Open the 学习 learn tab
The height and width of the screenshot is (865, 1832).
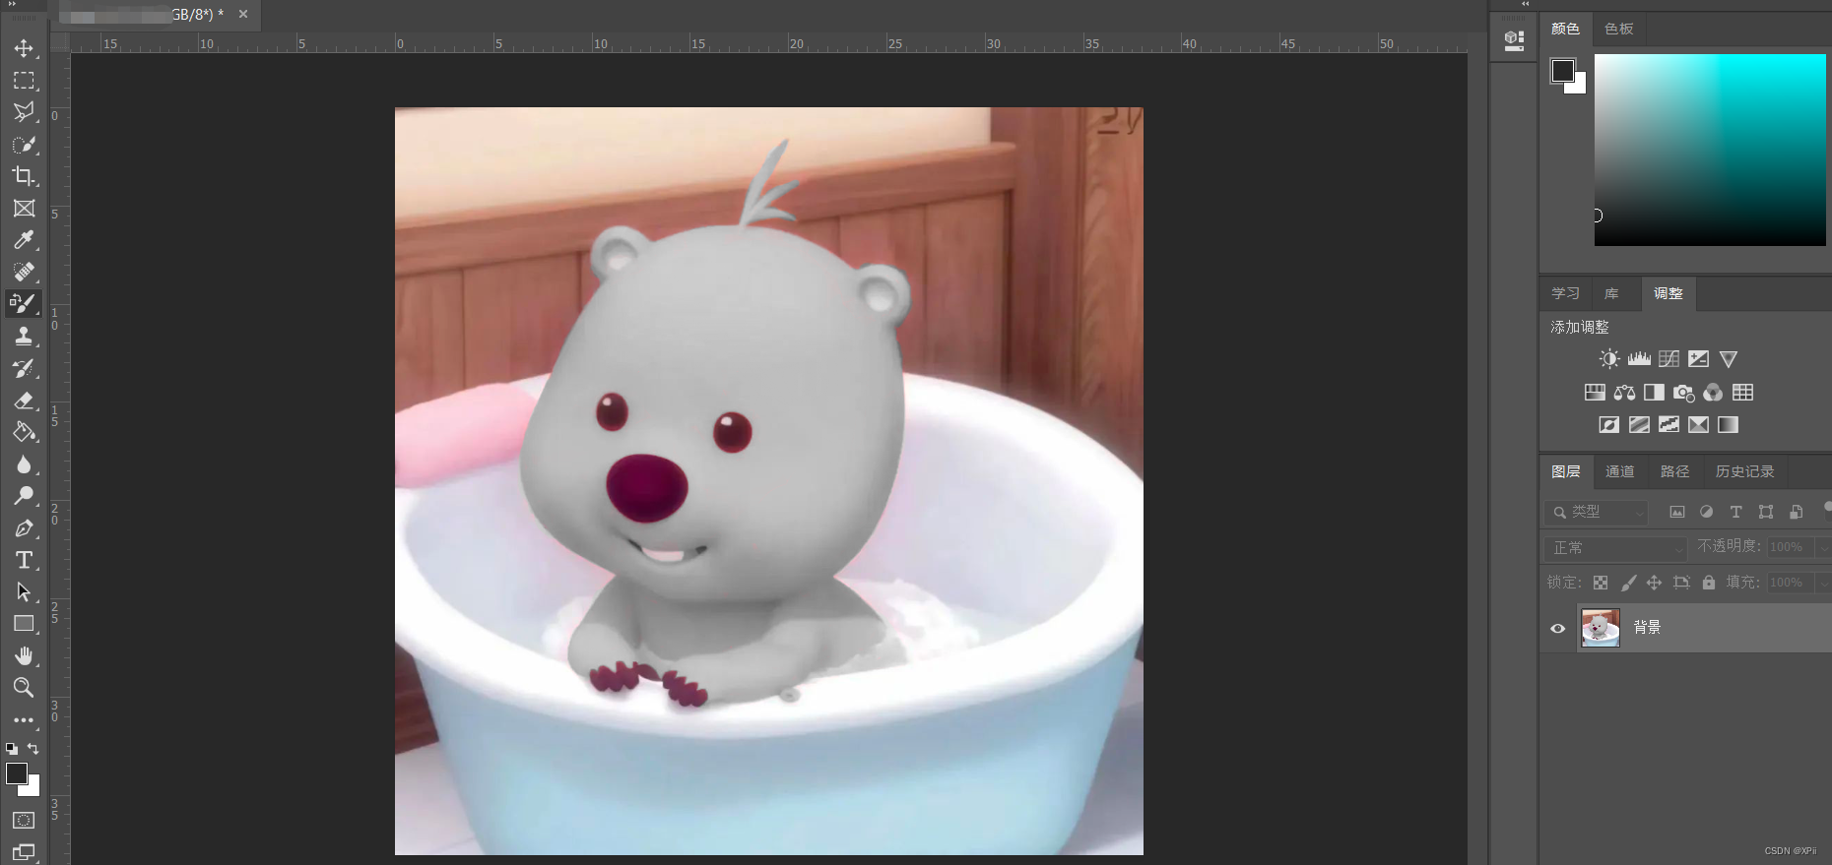coord(1565,293)
